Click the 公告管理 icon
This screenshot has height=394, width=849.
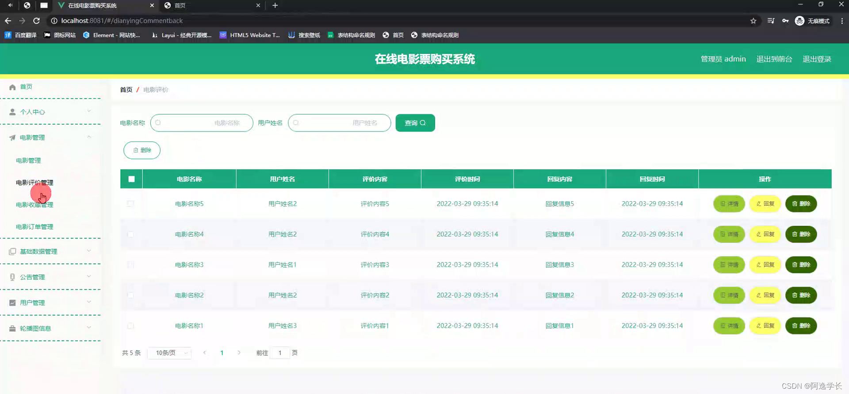click(x=12, y=277)
